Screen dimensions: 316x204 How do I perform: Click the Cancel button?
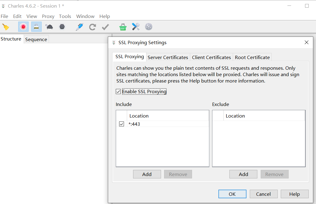(x=263, y=194)
